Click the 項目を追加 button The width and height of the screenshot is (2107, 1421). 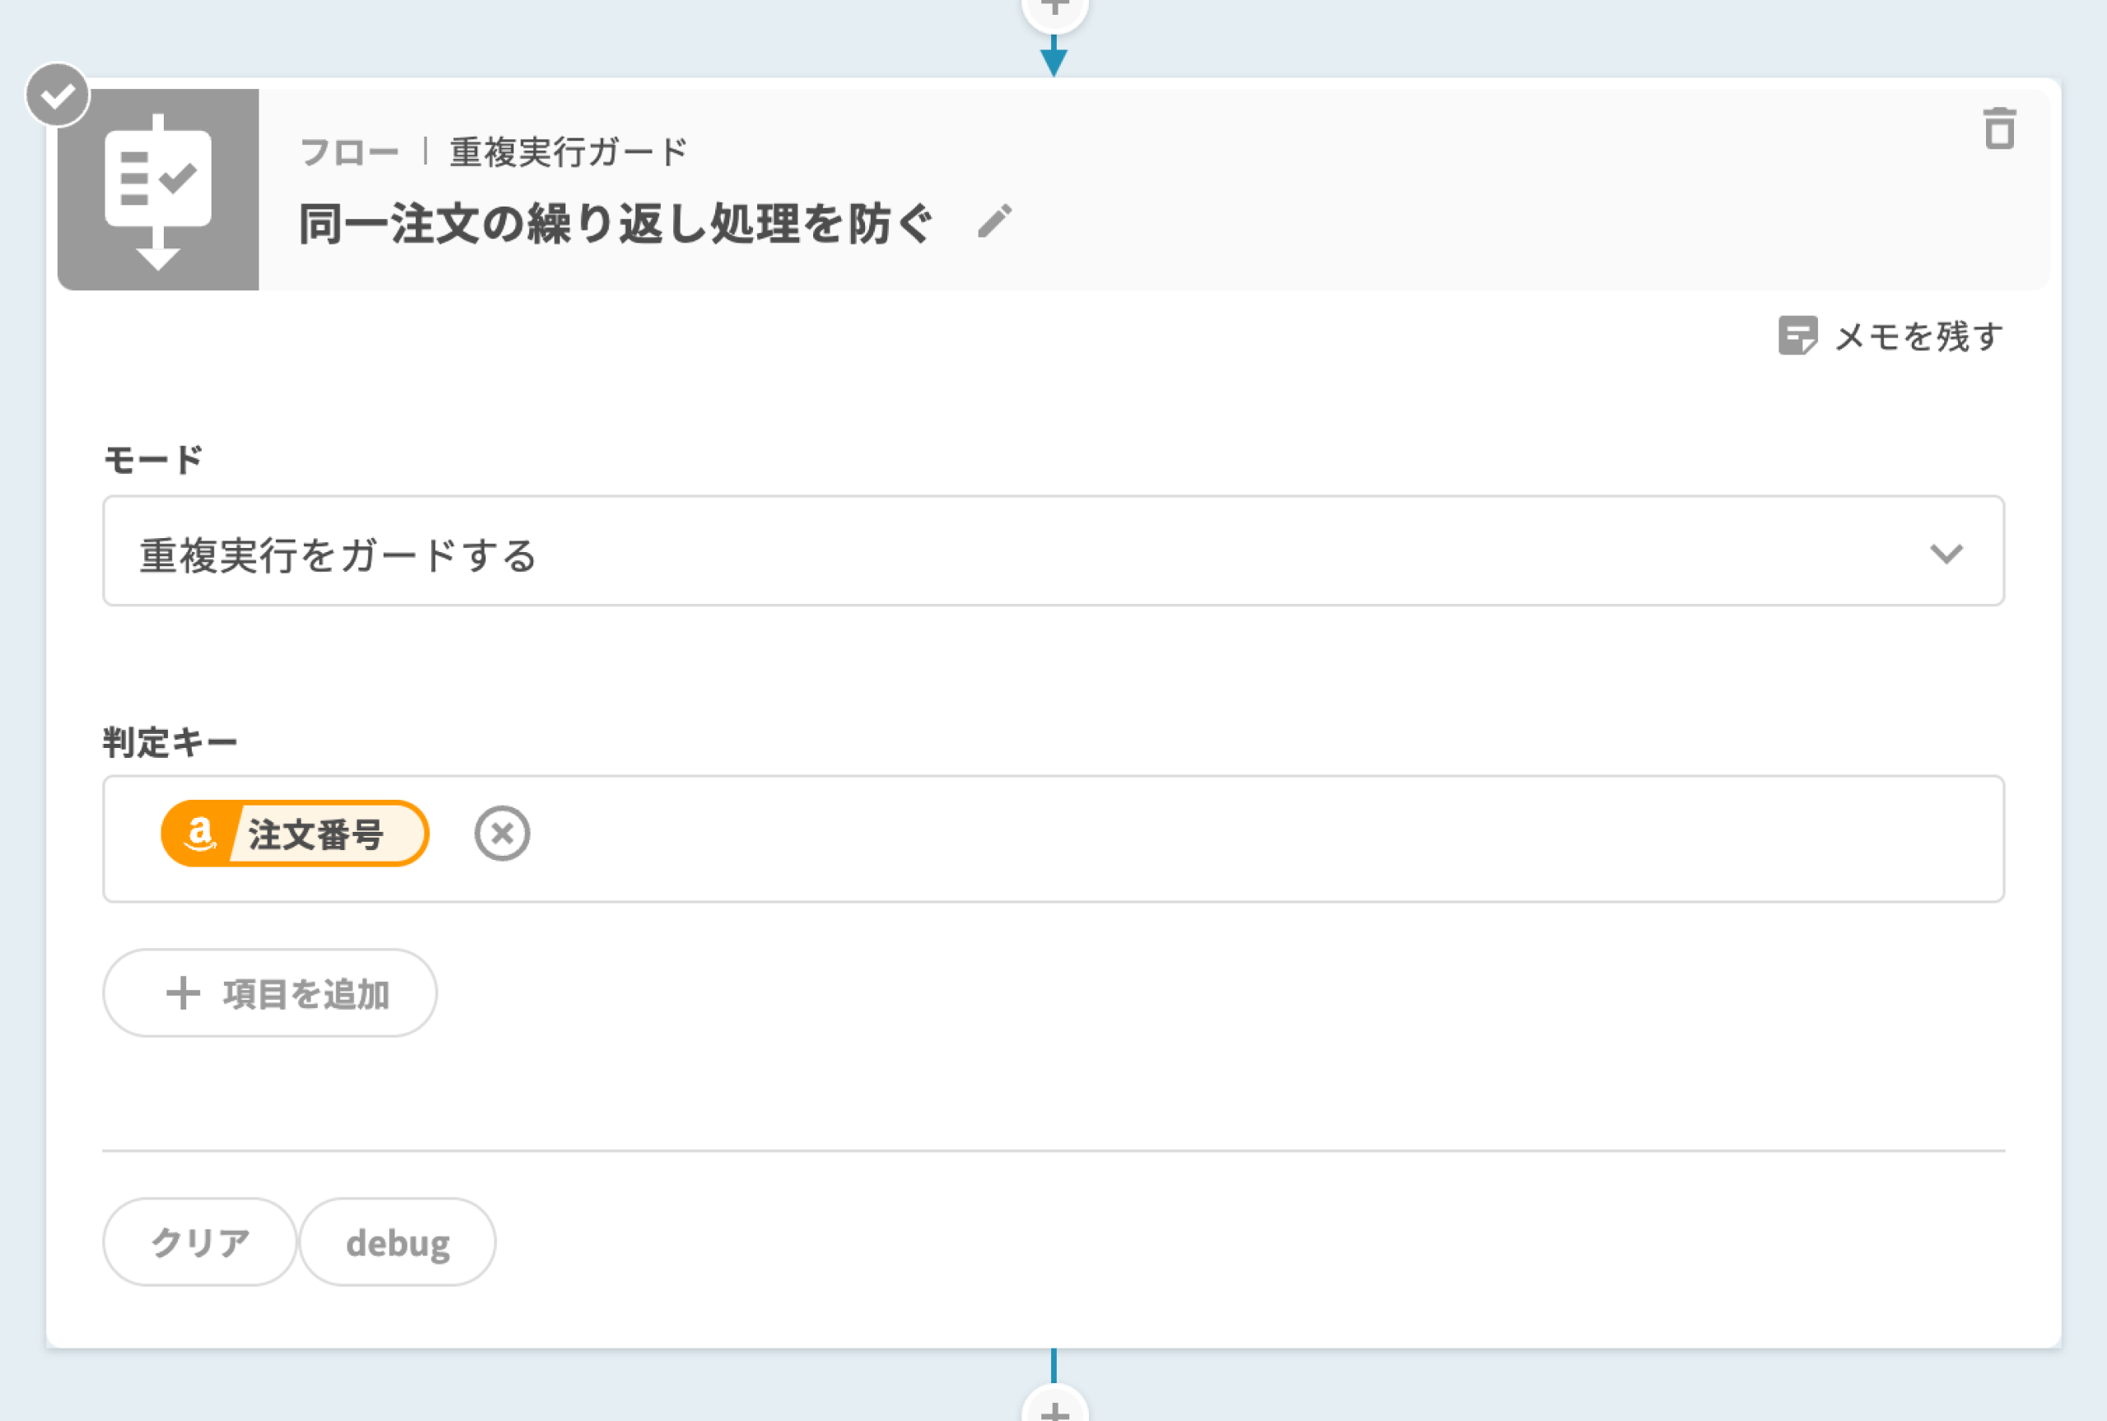click(x=270, y=993)
